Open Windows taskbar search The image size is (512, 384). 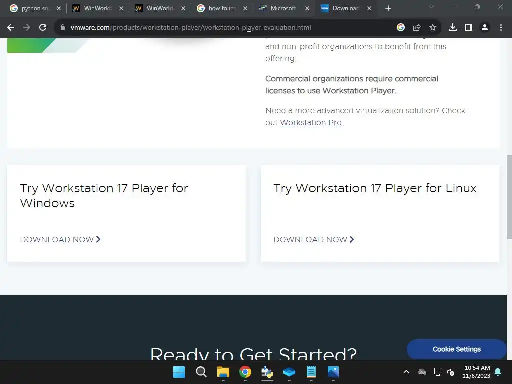click(201, 372)
